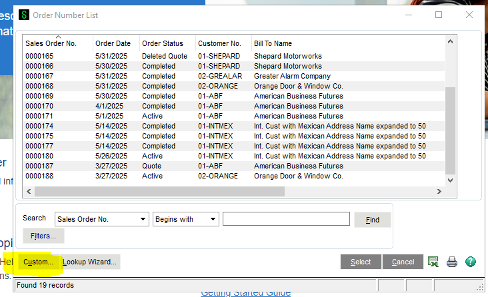Open the Sales Order No. search field dropdown
This screenshot has width=488, height=297.
144,219
